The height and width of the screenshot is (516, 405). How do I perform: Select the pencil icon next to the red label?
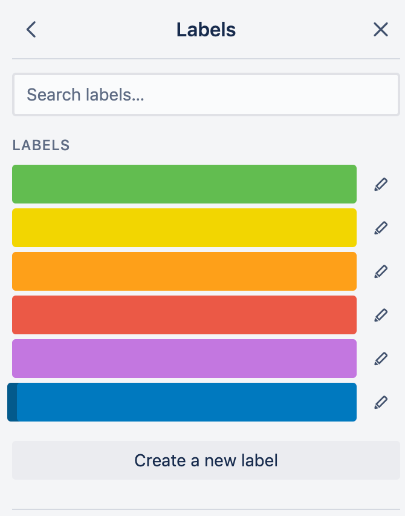(x=380, y=315)
